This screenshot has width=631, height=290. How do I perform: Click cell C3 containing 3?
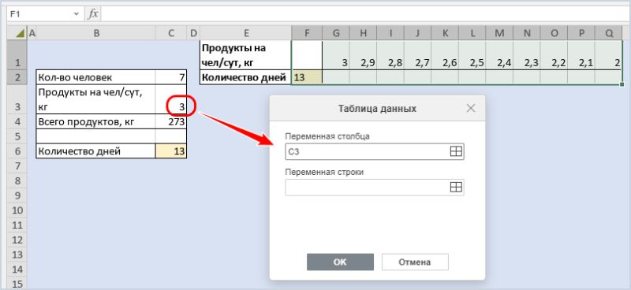[171, 99]
